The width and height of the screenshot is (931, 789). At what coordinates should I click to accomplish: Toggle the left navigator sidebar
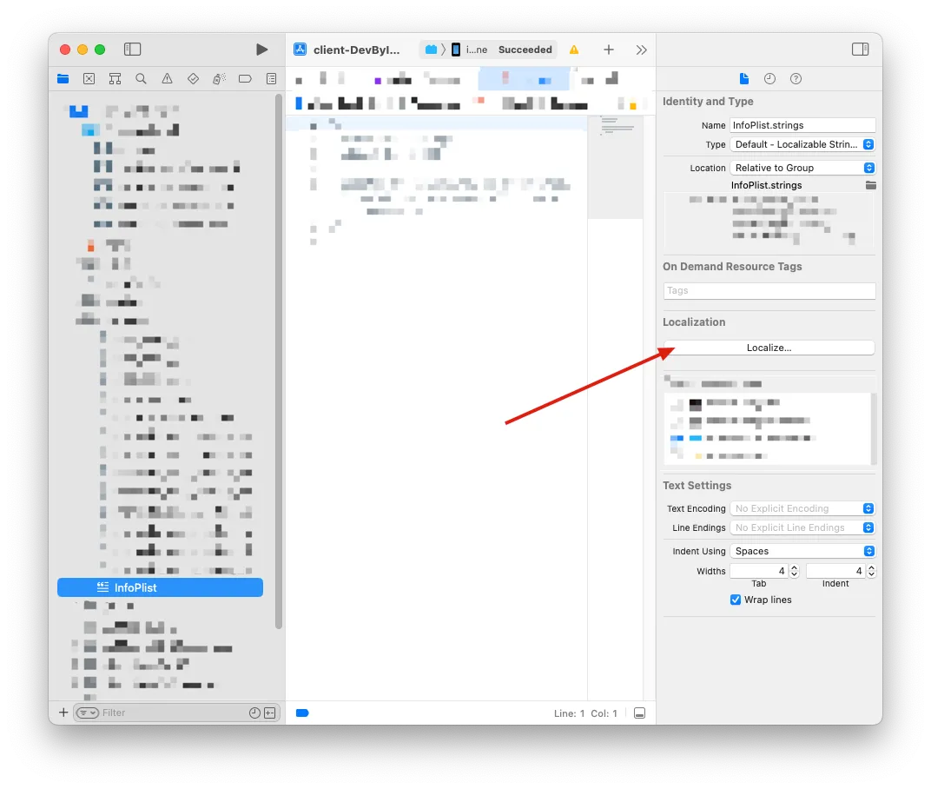[132, 50]
